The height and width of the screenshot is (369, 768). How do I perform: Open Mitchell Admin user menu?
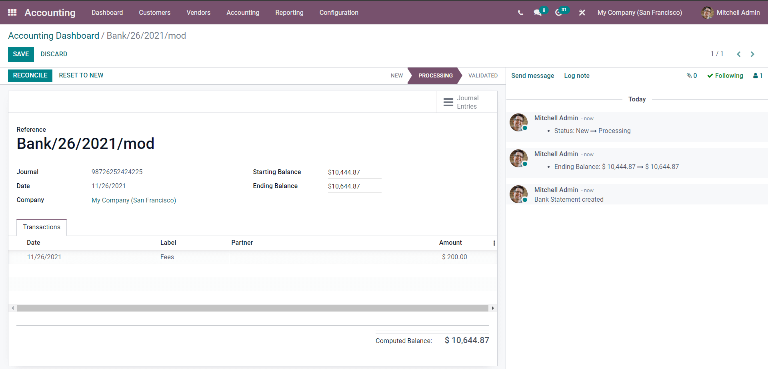click(730, 12)
